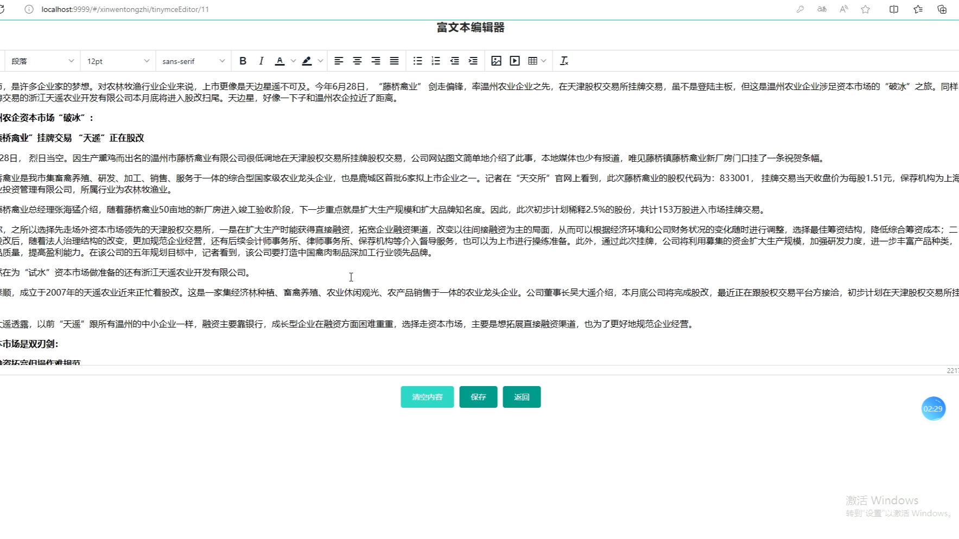
Task: Reload the browser page
Action: coord(2,9)
